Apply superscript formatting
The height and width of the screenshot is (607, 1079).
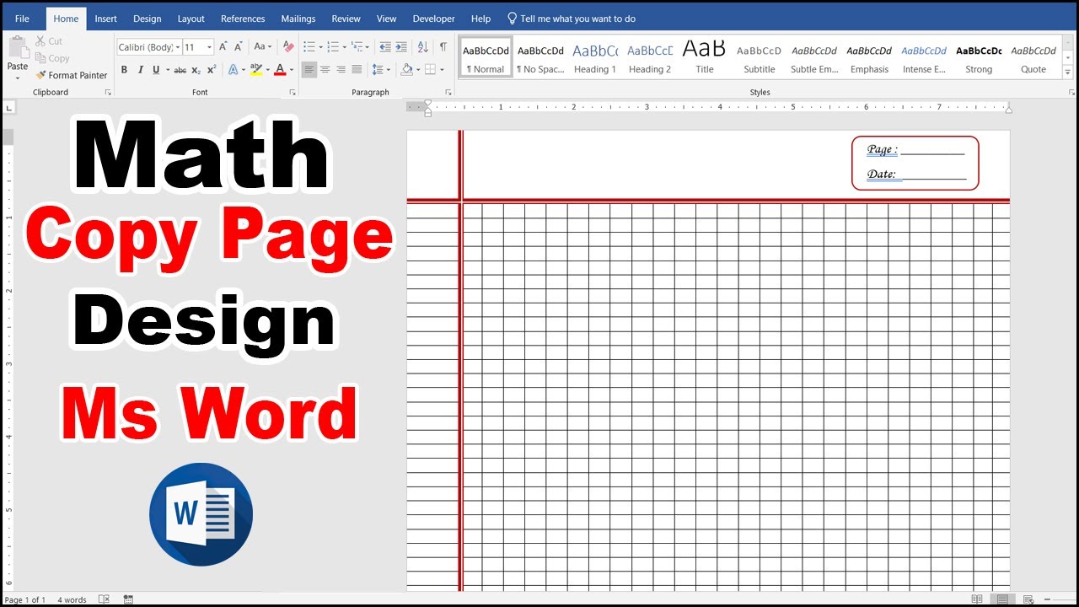tap(211, 70)
